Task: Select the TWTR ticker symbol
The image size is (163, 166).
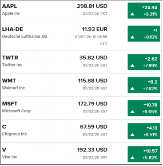Action: [10, 58]
